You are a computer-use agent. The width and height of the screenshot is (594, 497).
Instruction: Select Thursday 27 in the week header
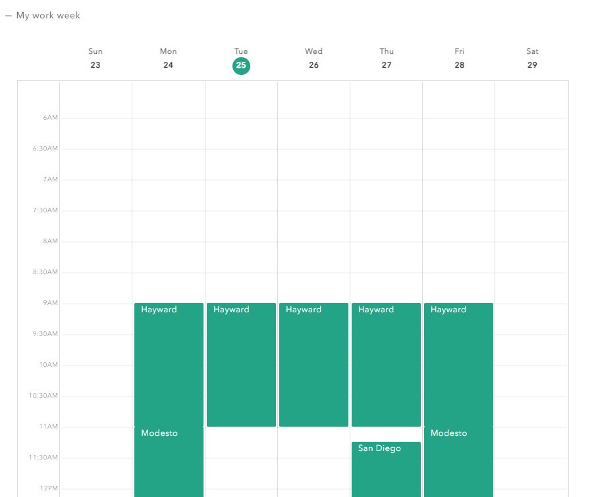(387, 59)
